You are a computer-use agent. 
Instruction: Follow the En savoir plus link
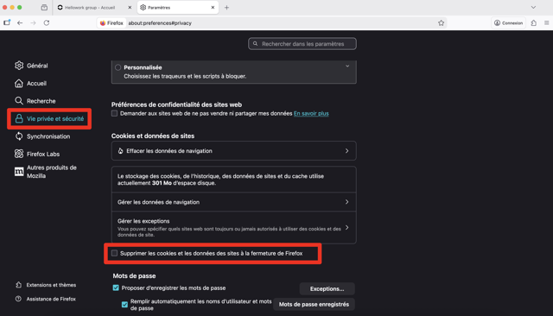[x=311, y=113]
